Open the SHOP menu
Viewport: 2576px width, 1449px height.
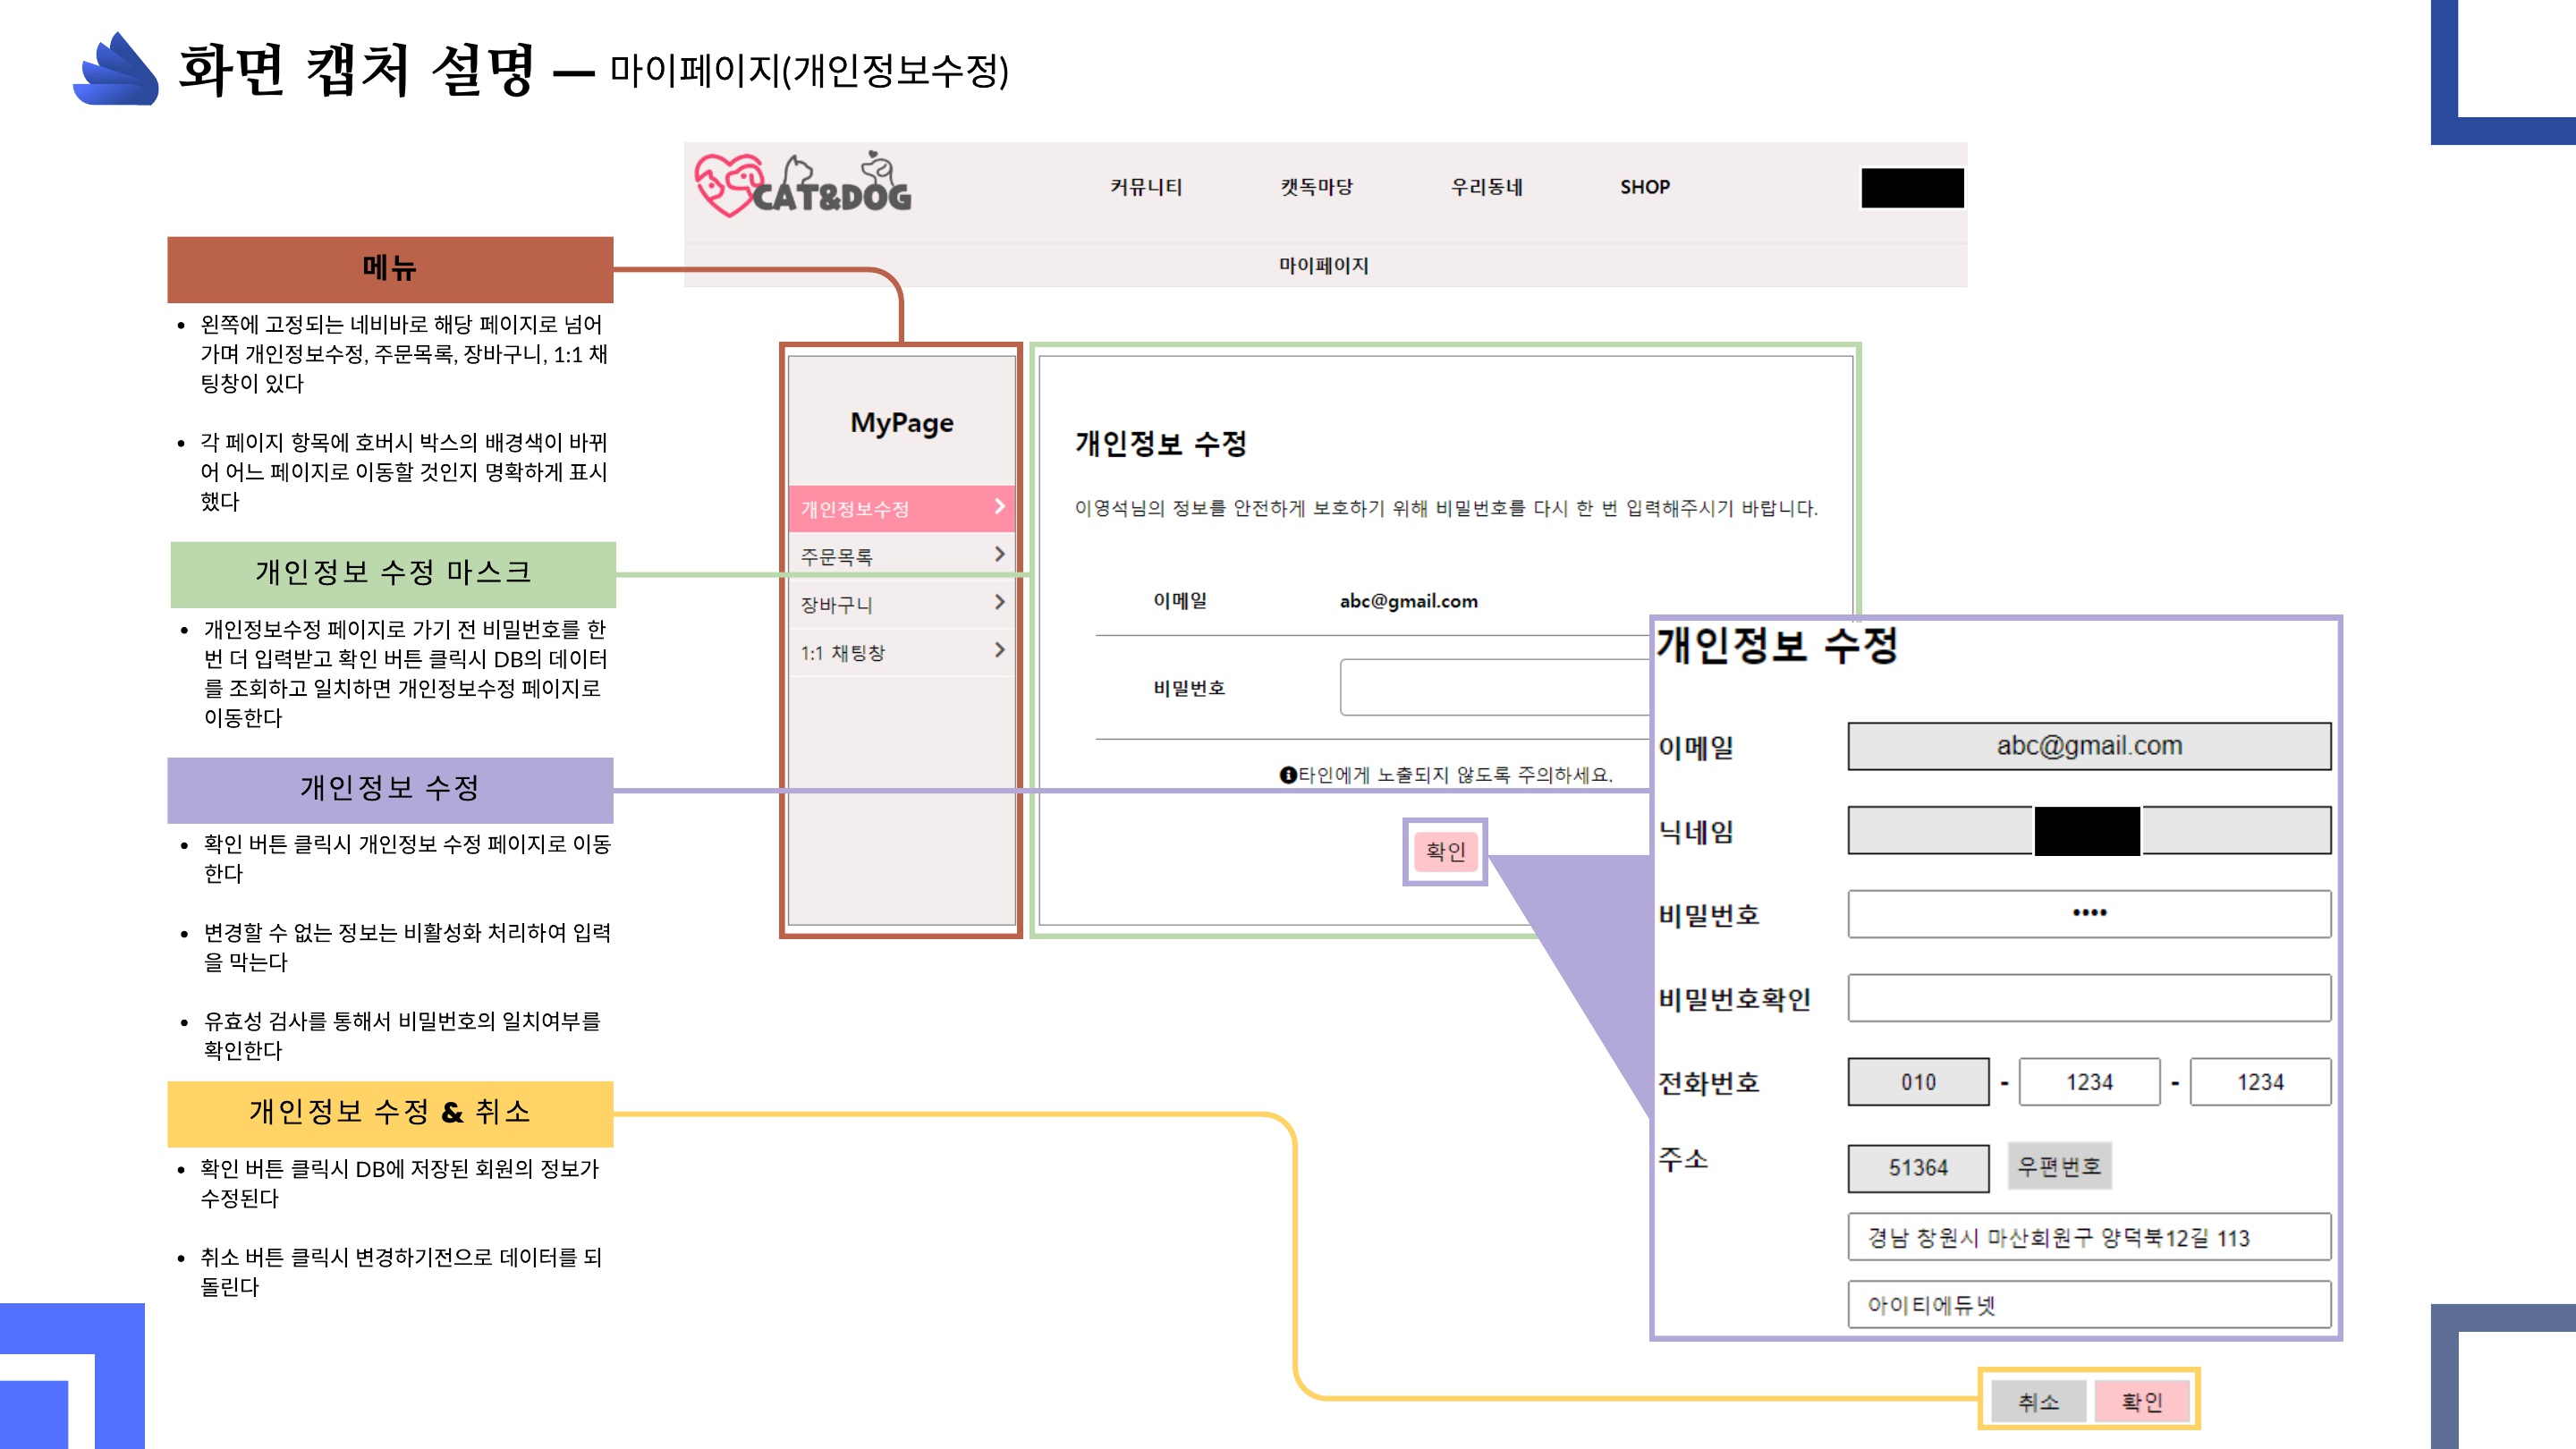pos(1644,187)
